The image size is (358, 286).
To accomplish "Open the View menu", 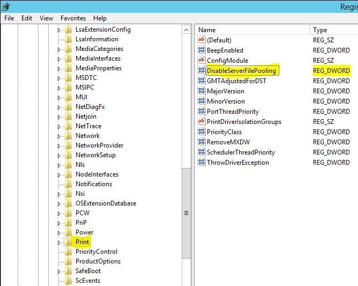I will [46, 18].
